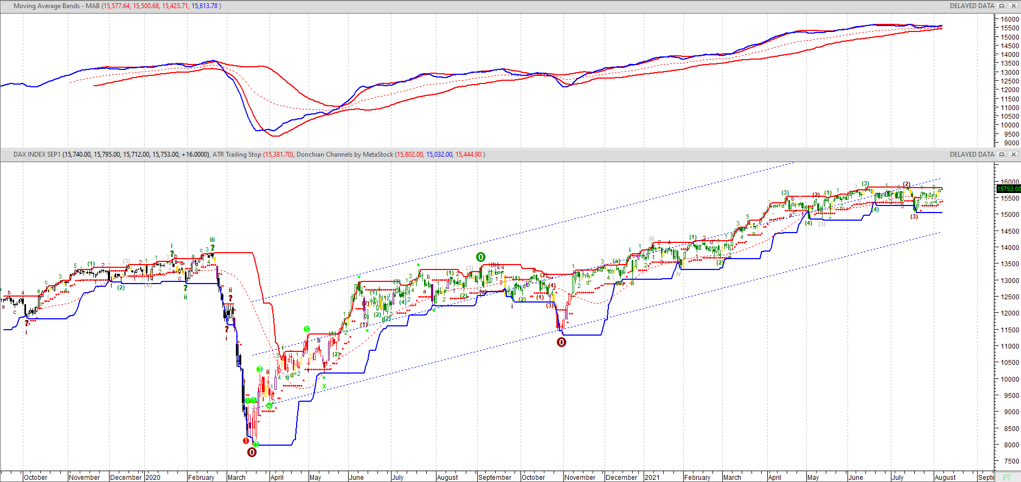Click the 'December' 2019 date axis label
The width and height of the screenshot is (1021, 482).
tap(126, 478)
